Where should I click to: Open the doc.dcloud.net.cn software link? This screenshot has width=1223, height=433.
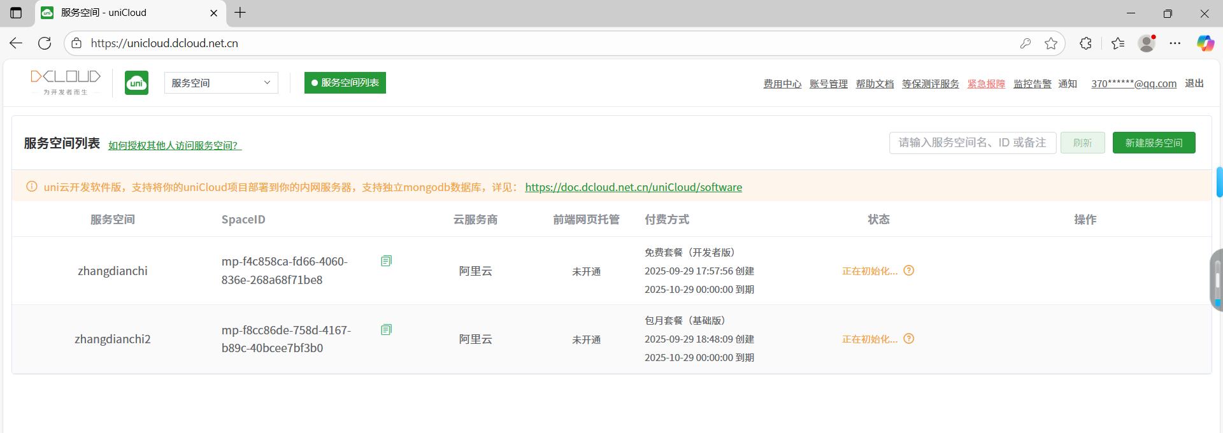click(x=633, y=187)
